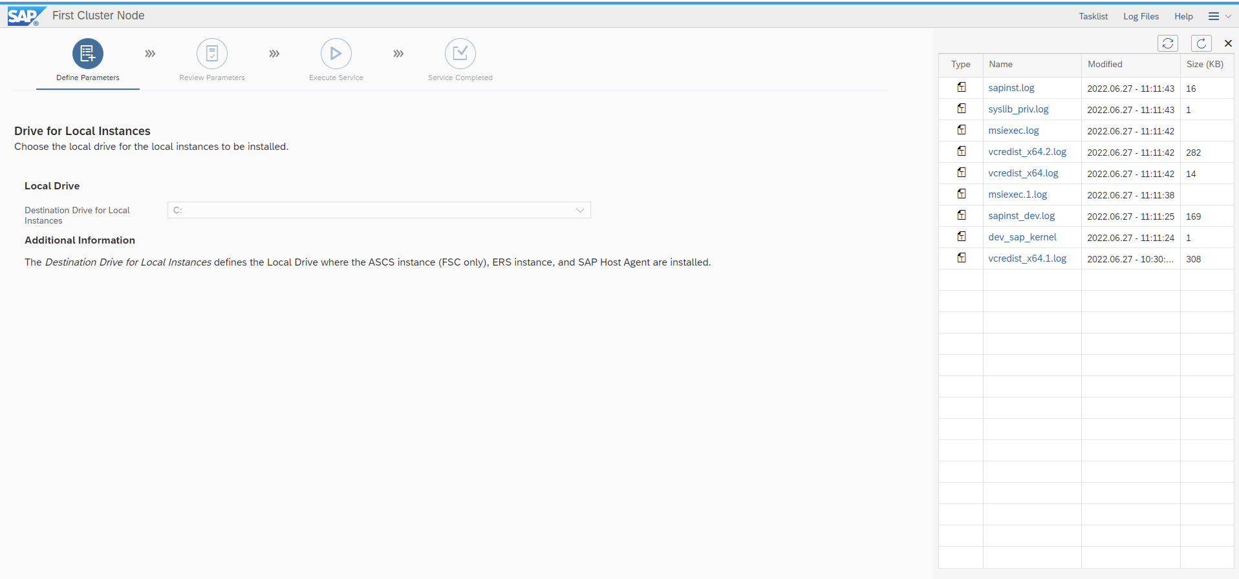
Task: Click file icon for sapinst.log
Action: click(962, 87)
